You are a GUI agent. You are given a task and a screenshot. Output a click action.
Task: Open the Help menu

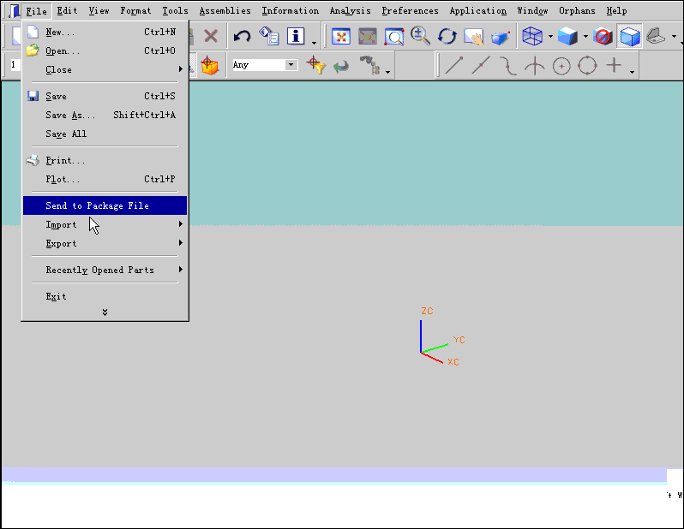616,11
